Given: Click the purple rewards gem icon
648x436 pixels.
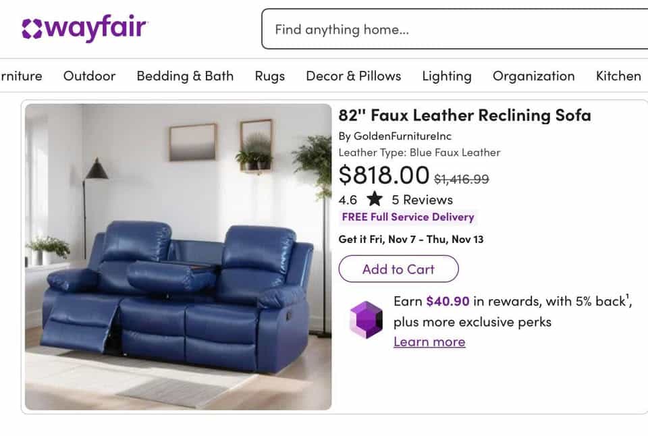Looking at the screenshot, I should coord(366,320).
